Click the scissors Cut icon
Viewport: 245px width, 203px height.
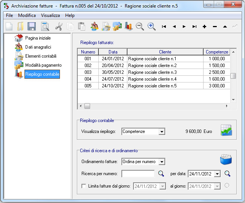click(59, 26)
